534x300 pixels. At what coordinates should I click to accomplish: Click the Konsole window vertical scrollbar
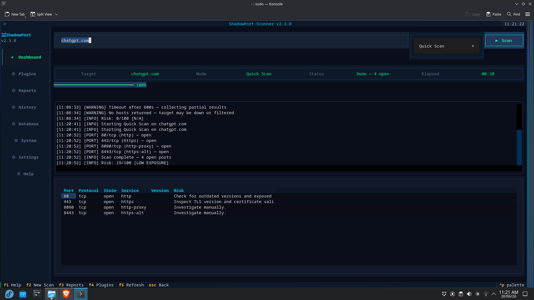(x=531, y=154)
